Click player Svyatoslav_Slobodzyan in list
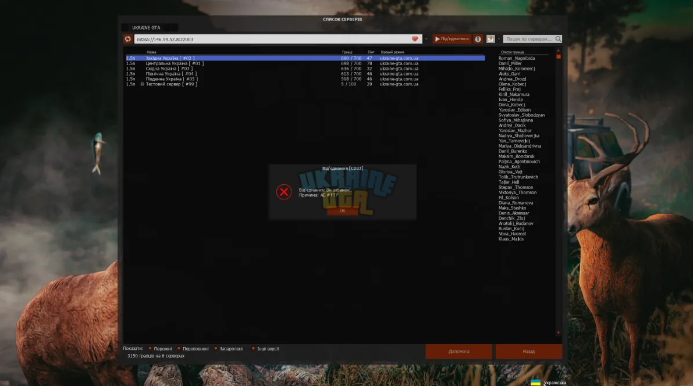 (x=521, y=115)
